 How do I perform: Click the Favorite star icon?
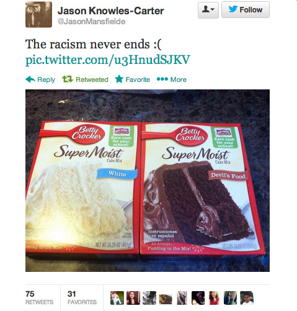pos(119,79)
